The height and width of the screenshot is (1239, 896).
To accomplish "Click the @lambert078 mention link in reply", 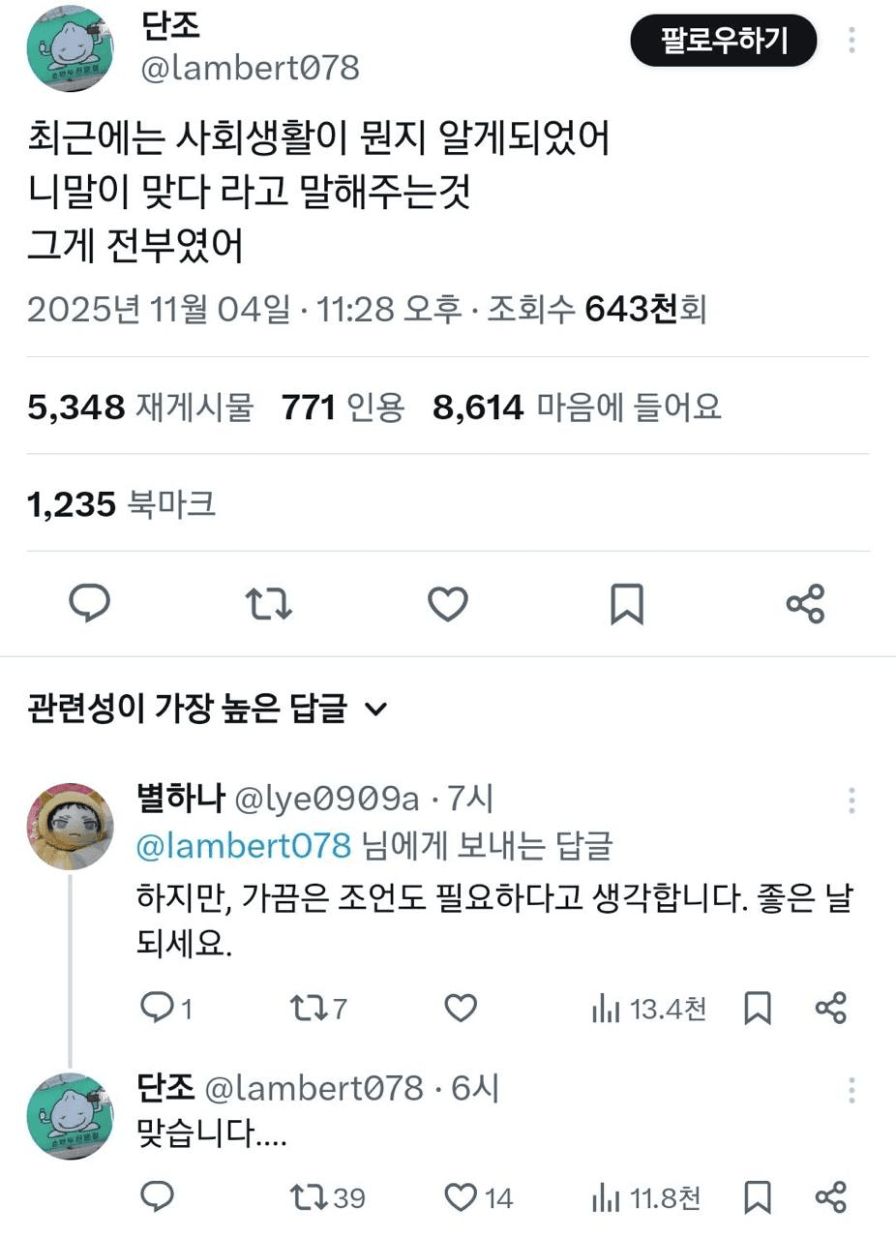I will pos(244,845).
